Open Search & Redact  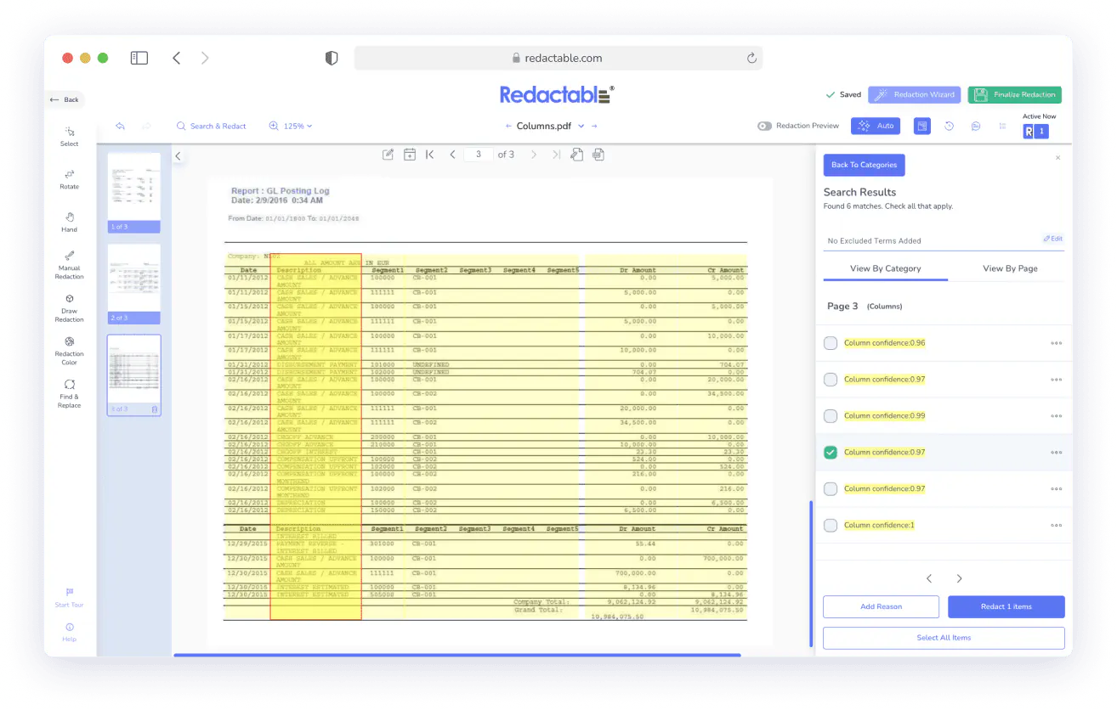click(212, 126)
